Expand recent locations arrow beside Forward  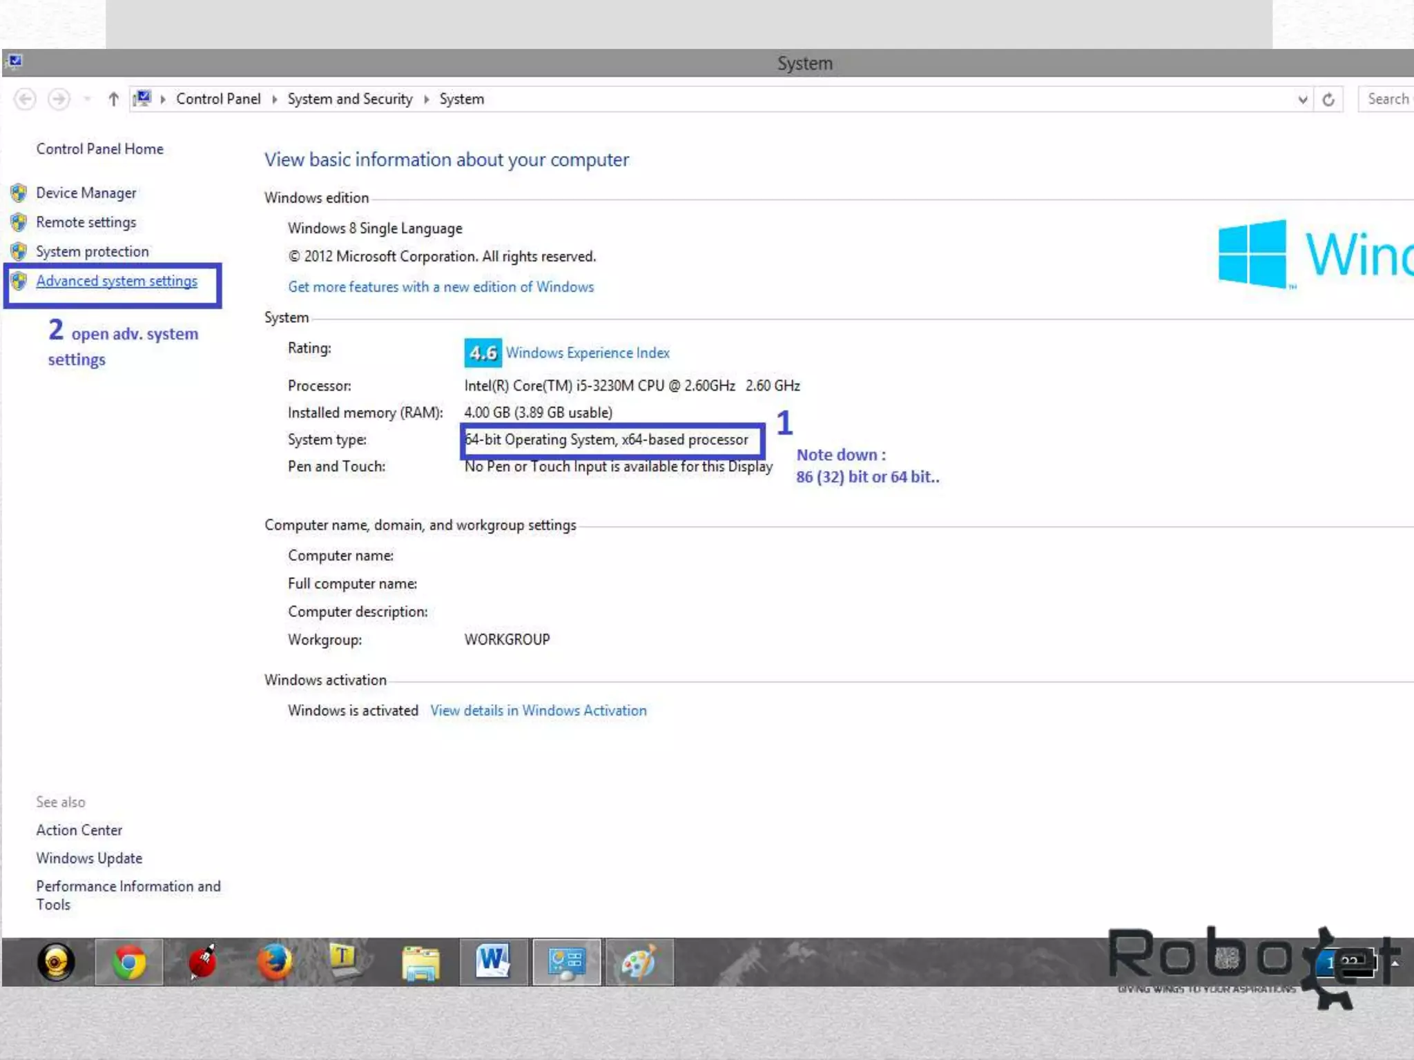click(x=87, y=99)
